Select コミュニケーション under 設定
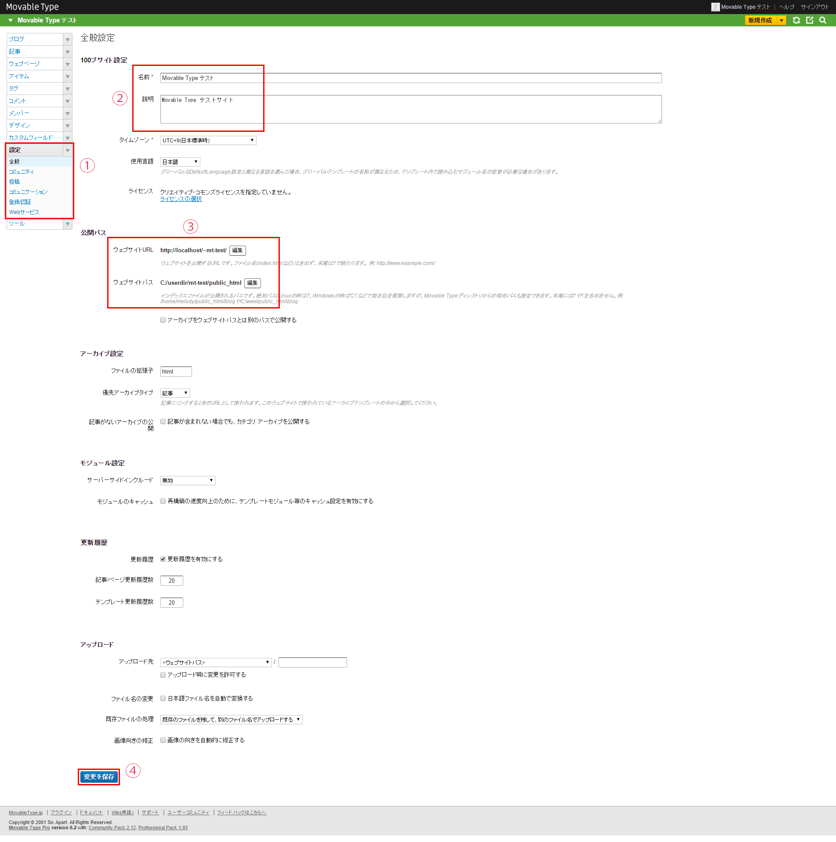The width and height of the screenshot is (836, 842). tap(39, 192)
